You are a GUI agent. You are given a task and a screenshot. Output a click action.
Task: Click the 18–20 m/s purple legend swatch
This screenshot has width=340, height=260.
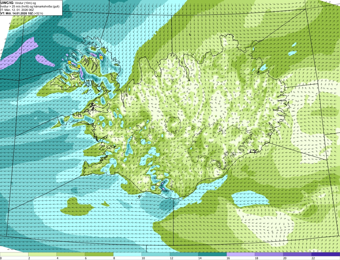click(x=269, y=254)
